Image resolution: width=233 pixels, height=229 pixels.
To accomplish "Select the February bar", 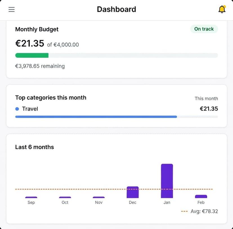I will [201, 196].
